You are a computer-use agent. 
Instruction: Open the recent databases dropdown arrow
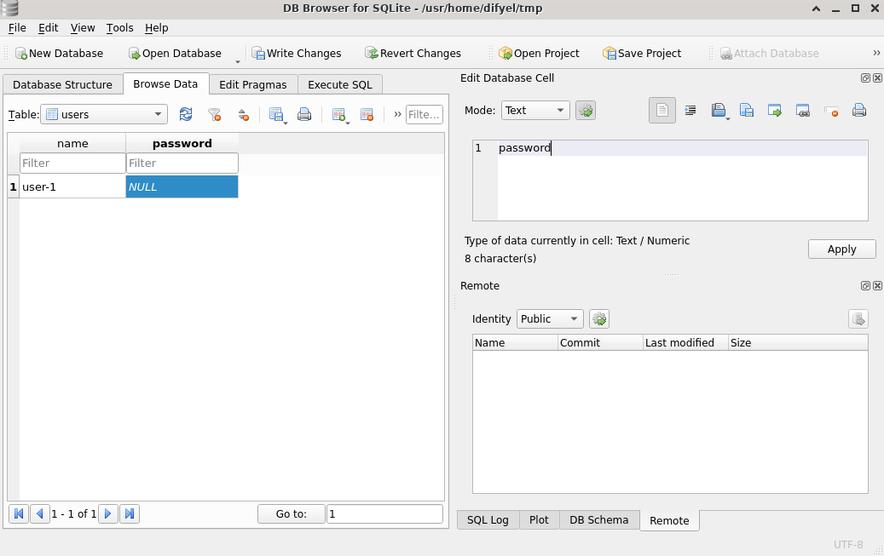tap(237, 60)
